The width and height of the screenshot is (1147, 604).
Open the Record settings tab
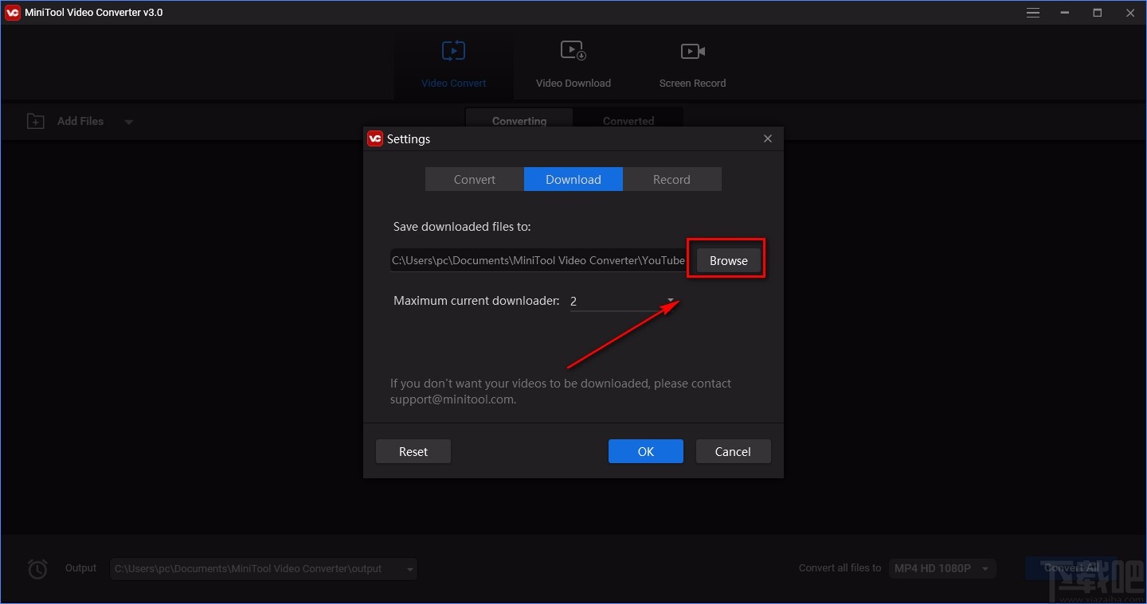tap(671, 179)
